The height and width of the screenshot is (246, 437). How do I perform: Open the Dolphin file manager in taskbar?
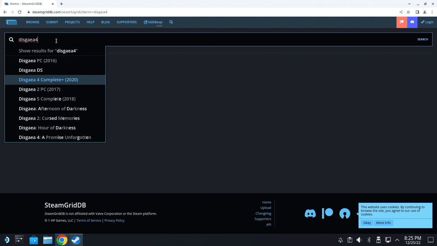pyautogui.click(x=48, y=240)
